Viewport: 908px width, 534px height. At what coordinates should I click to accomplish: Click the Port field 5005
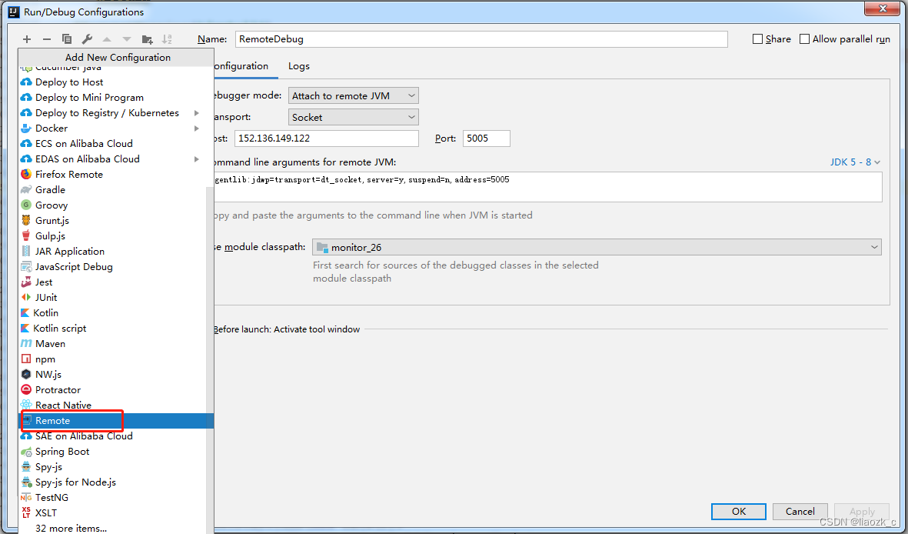coord(487,139)
